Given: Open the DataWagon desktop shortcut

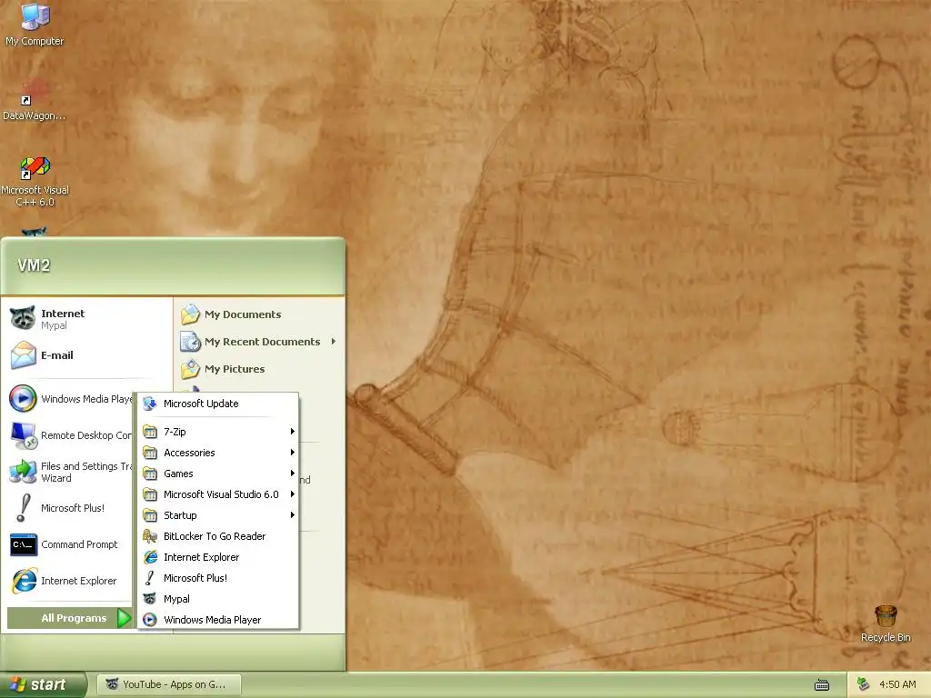Looking at the screenshot, I should tap(35, 100).
